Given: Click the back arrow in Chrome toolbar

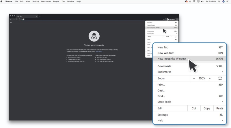Looking at the screenshot, I should pos(11,19).
